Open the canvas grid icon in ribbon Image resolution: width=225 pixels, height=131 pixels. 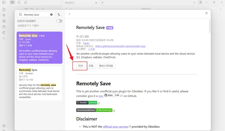(4, 21)
